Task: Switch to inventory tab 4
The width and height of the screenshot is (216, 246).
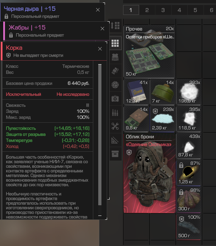Action: pyautogui.click(x=179, y=10)
